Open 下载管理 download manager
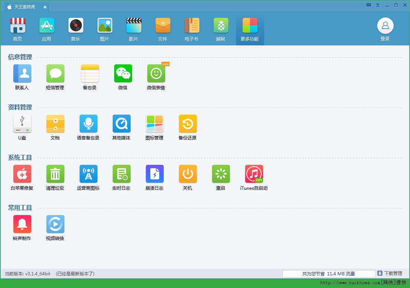410x288 pixels. [390, 273]
